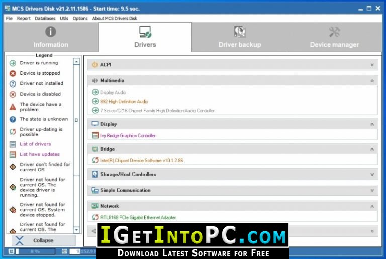Click the Multimedia speaker icon
Image resolution: width=386 pixels, height=259 pixels.
point(95,81)
